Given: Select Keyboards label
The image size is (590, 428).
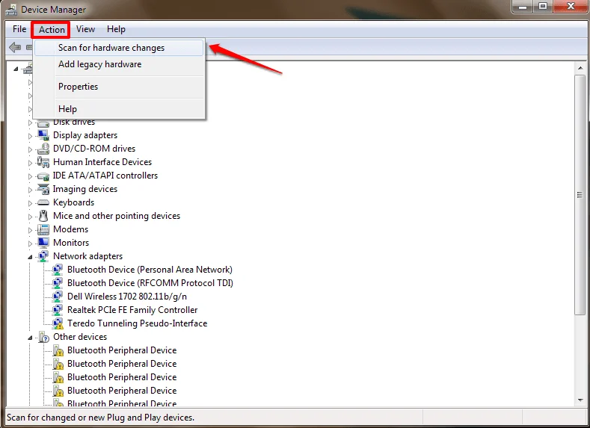Looking at the screenshot, I should click(74, 202).
